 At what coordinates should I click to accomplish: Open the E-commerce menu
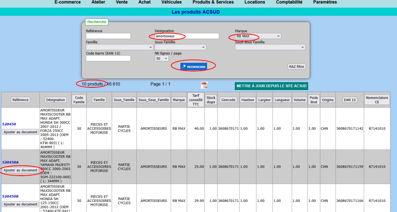point(67,2)
